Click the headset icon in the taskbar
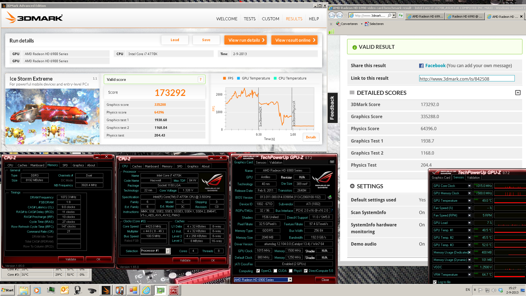 tap(78, 290)
